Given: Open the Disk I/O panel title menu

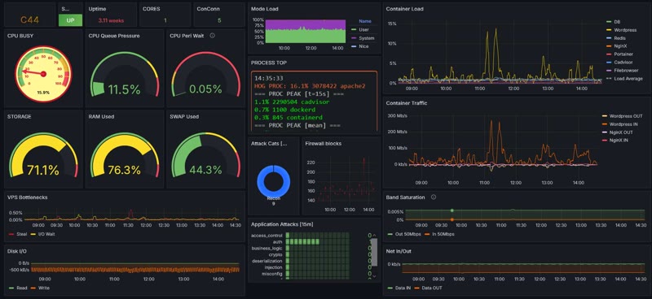Looking at the screenshot, I should tap(17, 251).
